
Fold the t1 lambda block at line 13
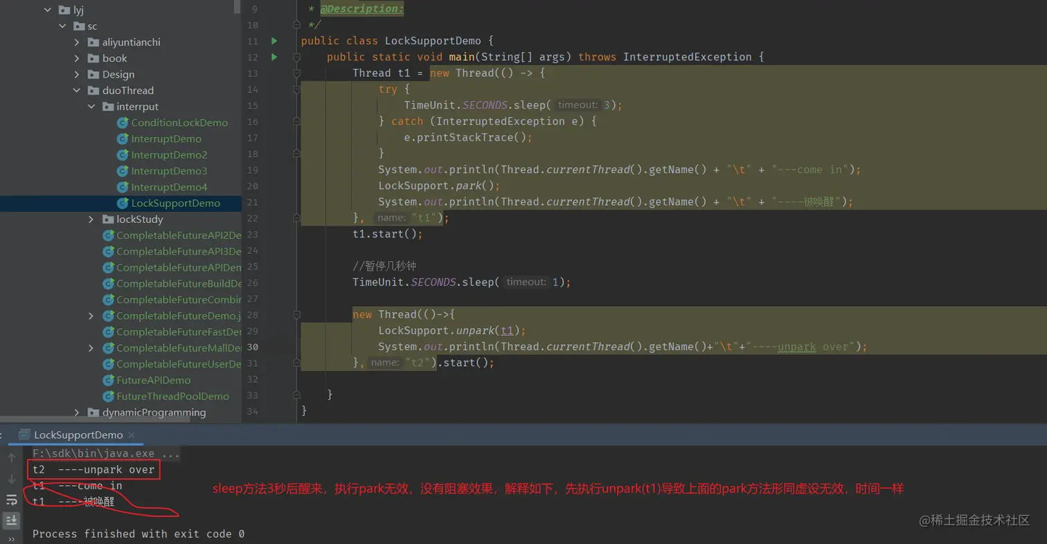pos(296,73)
